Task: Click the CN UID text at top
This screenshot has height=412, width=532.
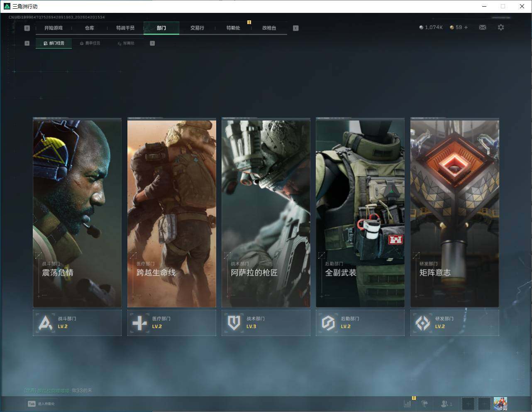Action: pos(57,17)
